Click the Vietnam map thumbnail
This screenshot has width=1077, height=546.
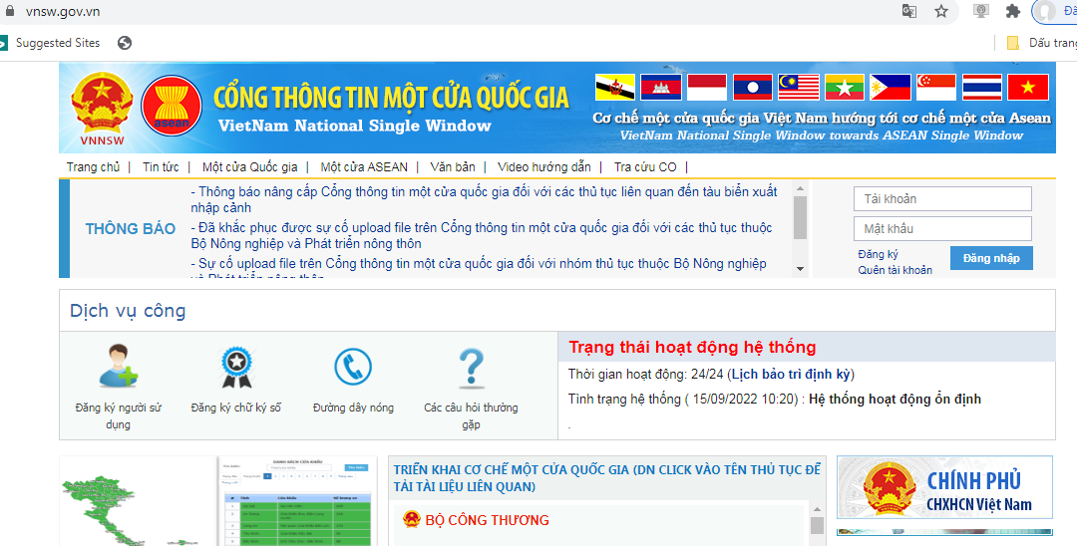(x=138, y=501)
